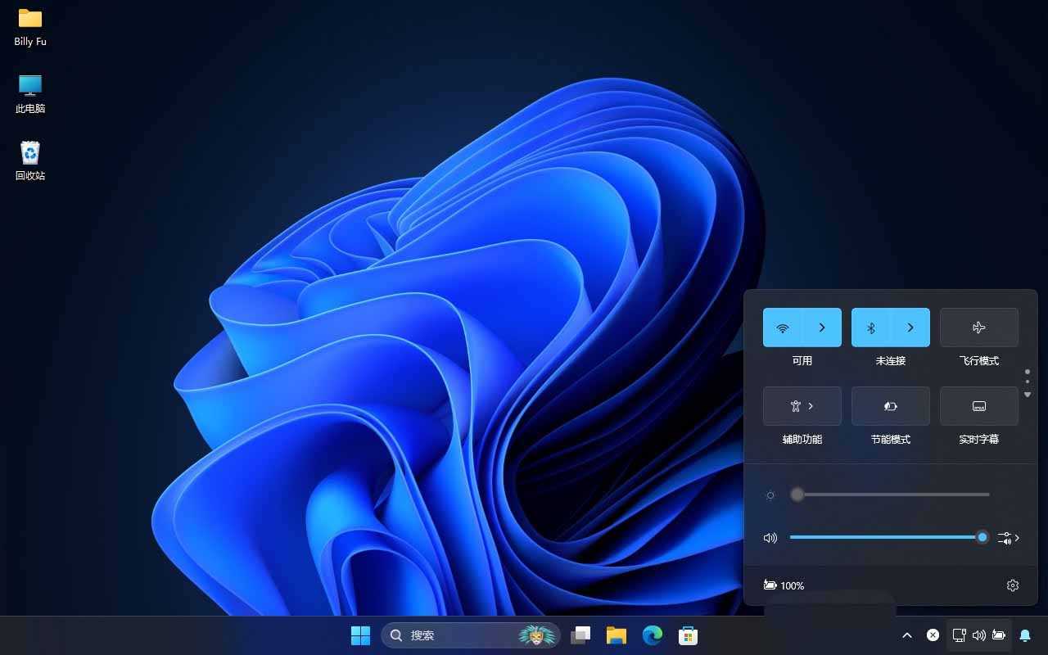Turn on 节能模式 energy saver
The width and height of the screenshot is (1048, 655).
[890, 406]
